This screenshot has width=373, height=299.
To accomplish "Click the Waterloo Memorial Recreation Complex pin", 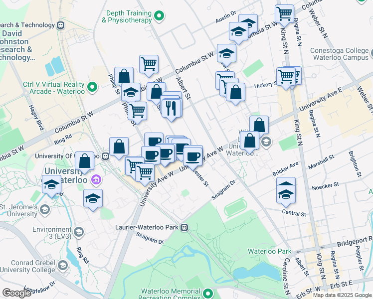I will (208, 294).
